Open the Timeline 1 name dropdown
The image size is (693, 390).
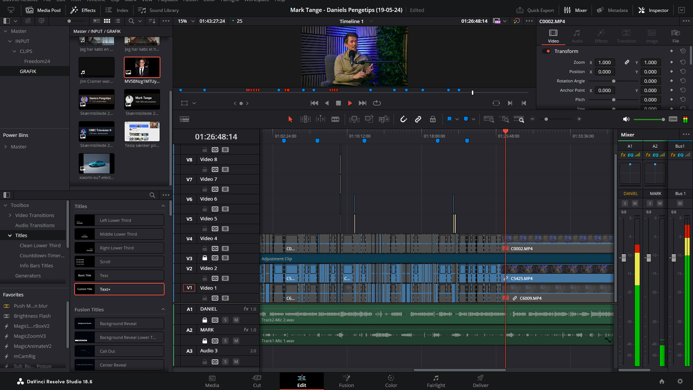click(371, 21)
